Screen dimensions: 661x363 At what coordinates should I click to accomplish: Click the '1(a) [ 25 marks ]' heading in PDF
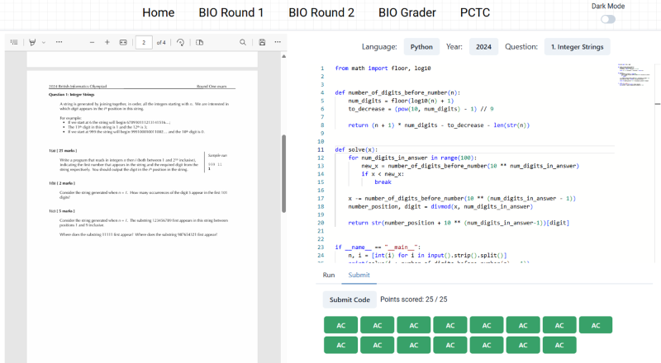[63, 150]
